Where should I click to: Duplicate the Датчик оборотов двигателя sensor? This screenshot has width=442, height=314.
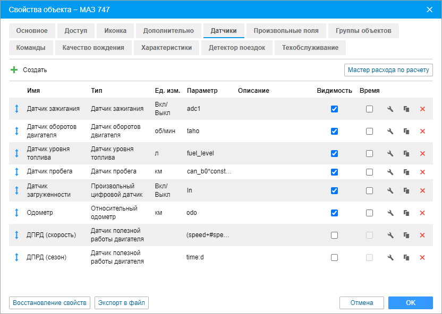pos(406,131)
